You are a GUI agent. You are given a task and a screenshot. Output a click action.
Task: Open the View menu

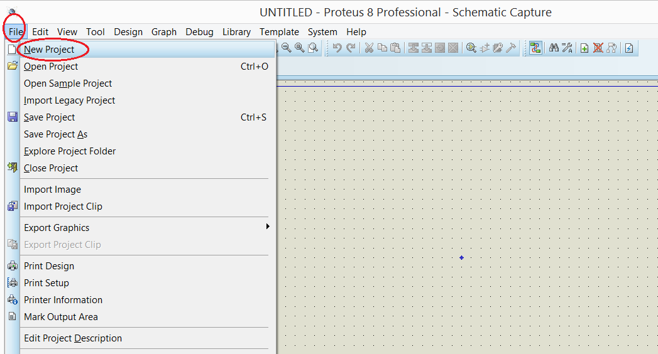tap(67, 32)
